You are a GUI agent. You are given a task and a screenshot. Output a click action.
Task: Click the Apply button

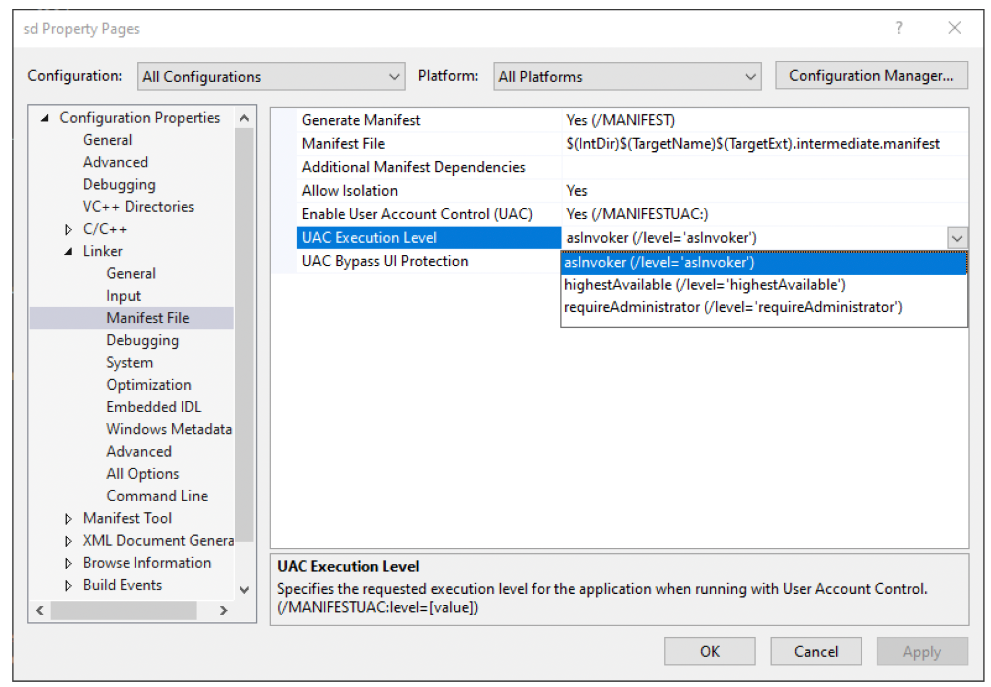pos(922,652)
